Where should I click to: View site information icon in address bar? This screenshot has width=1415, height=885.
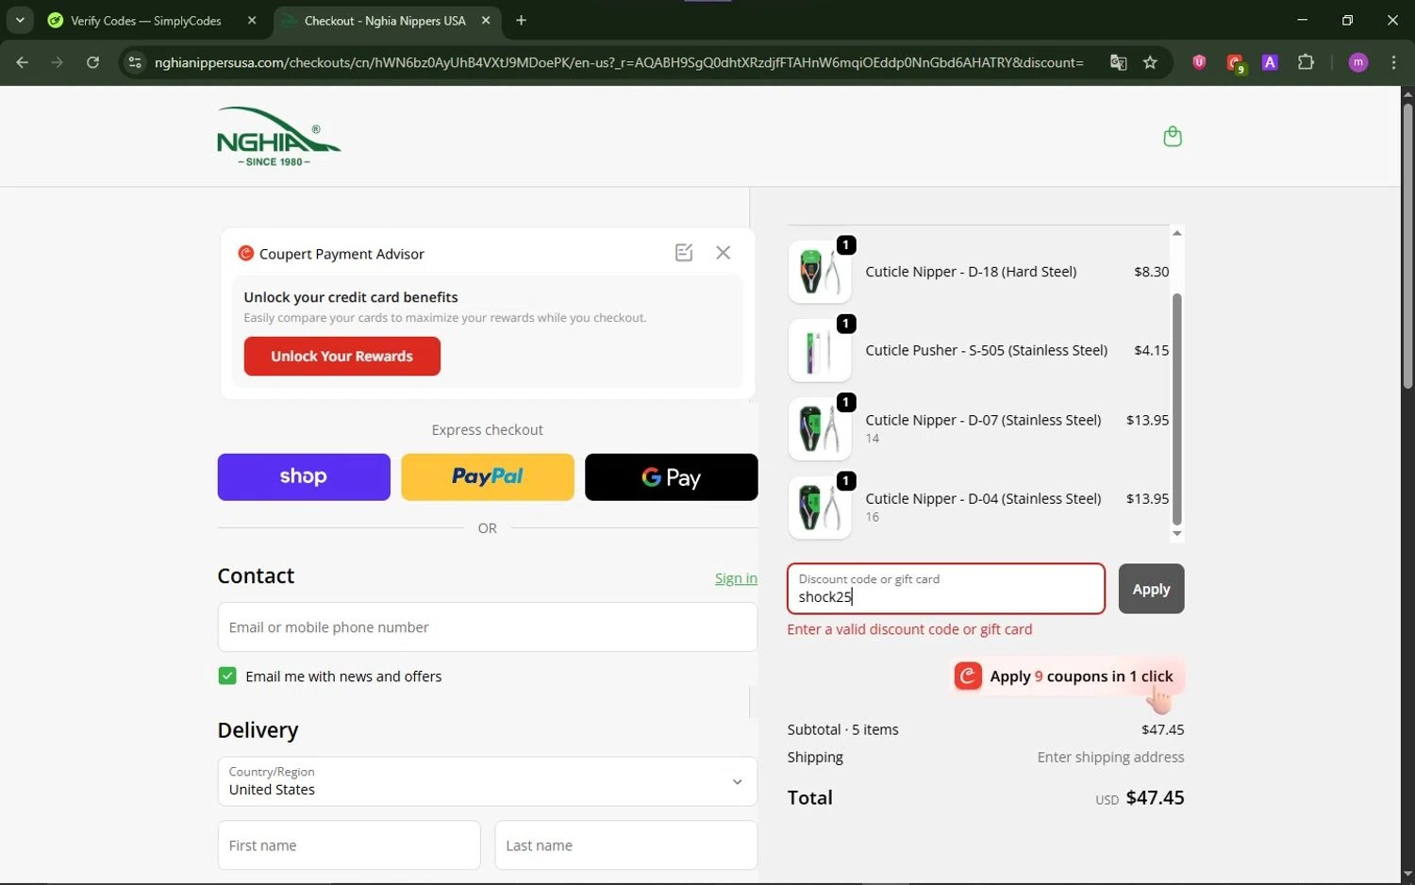[135, 62]
